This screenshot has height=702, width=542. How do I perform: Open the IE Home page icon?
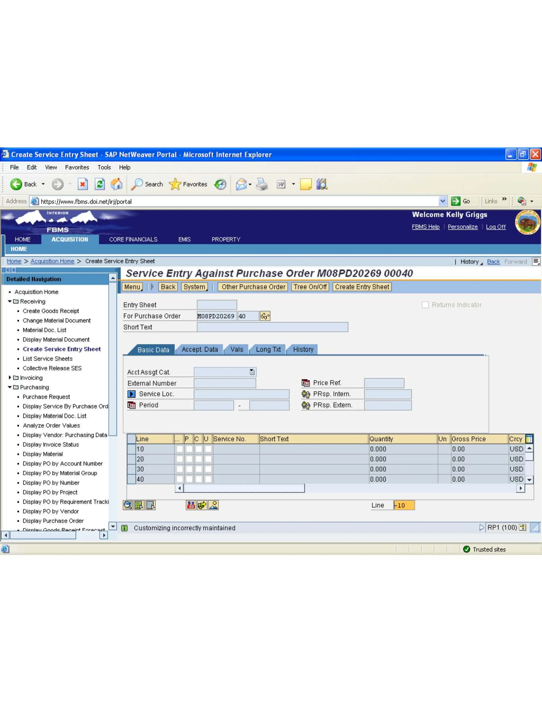pyautogui.click(x=116, y=184)
